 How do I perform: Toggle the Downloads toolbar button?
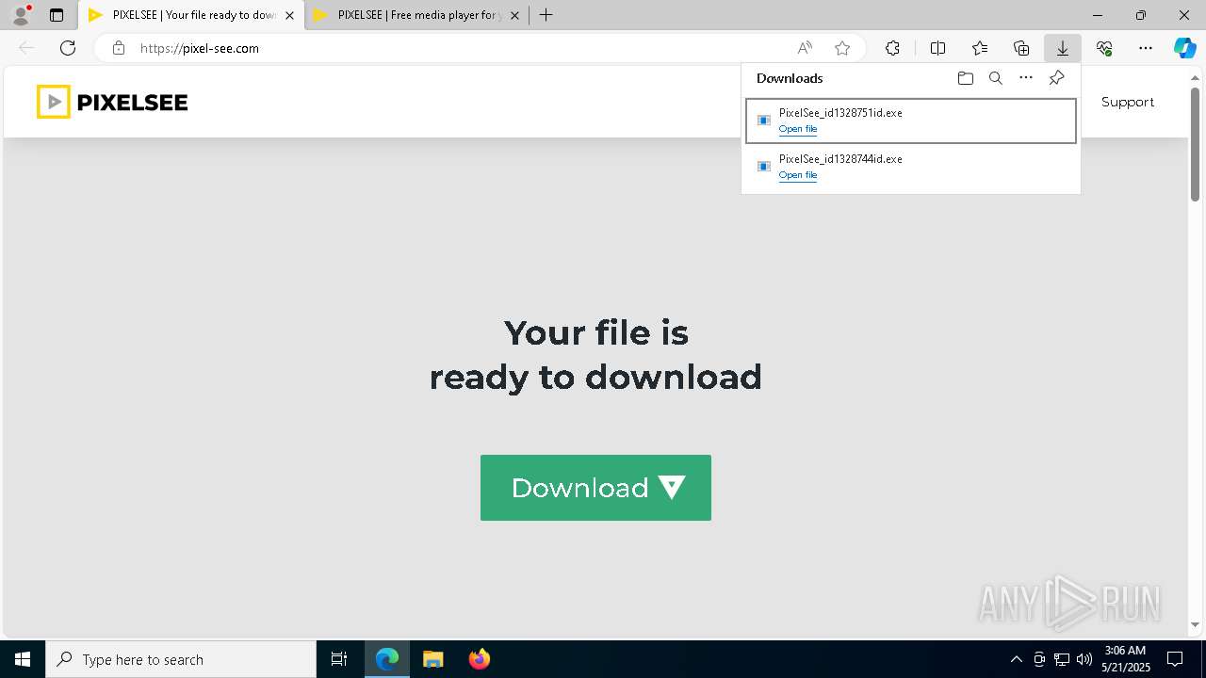pyautogui.click(x=1063, y=48)
